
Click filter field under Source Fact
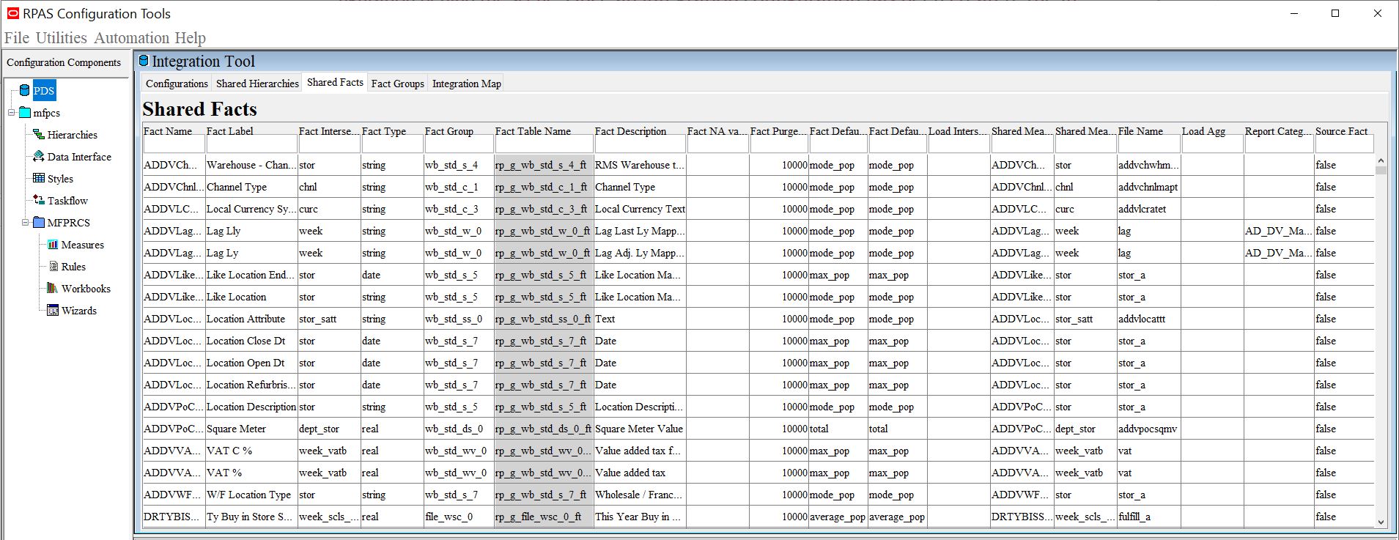(1345, 144)
